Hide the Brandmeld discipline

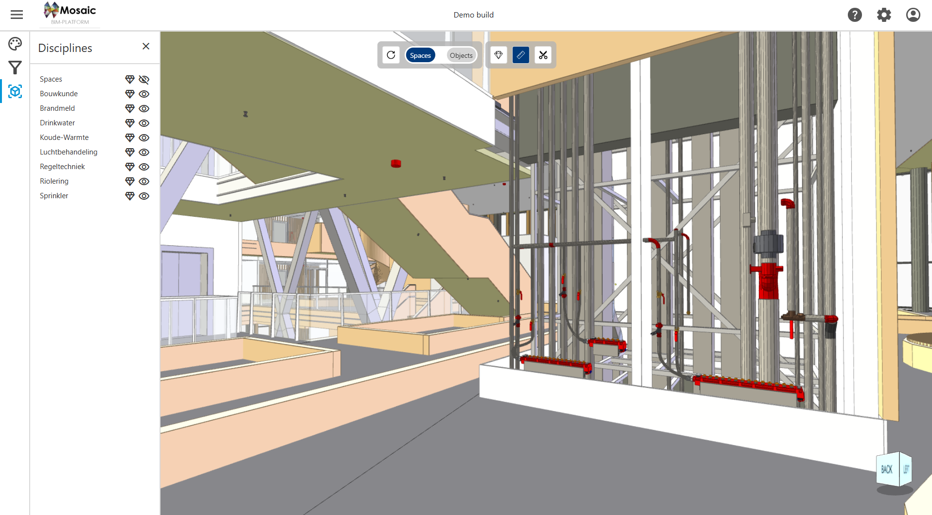point(144,108)
